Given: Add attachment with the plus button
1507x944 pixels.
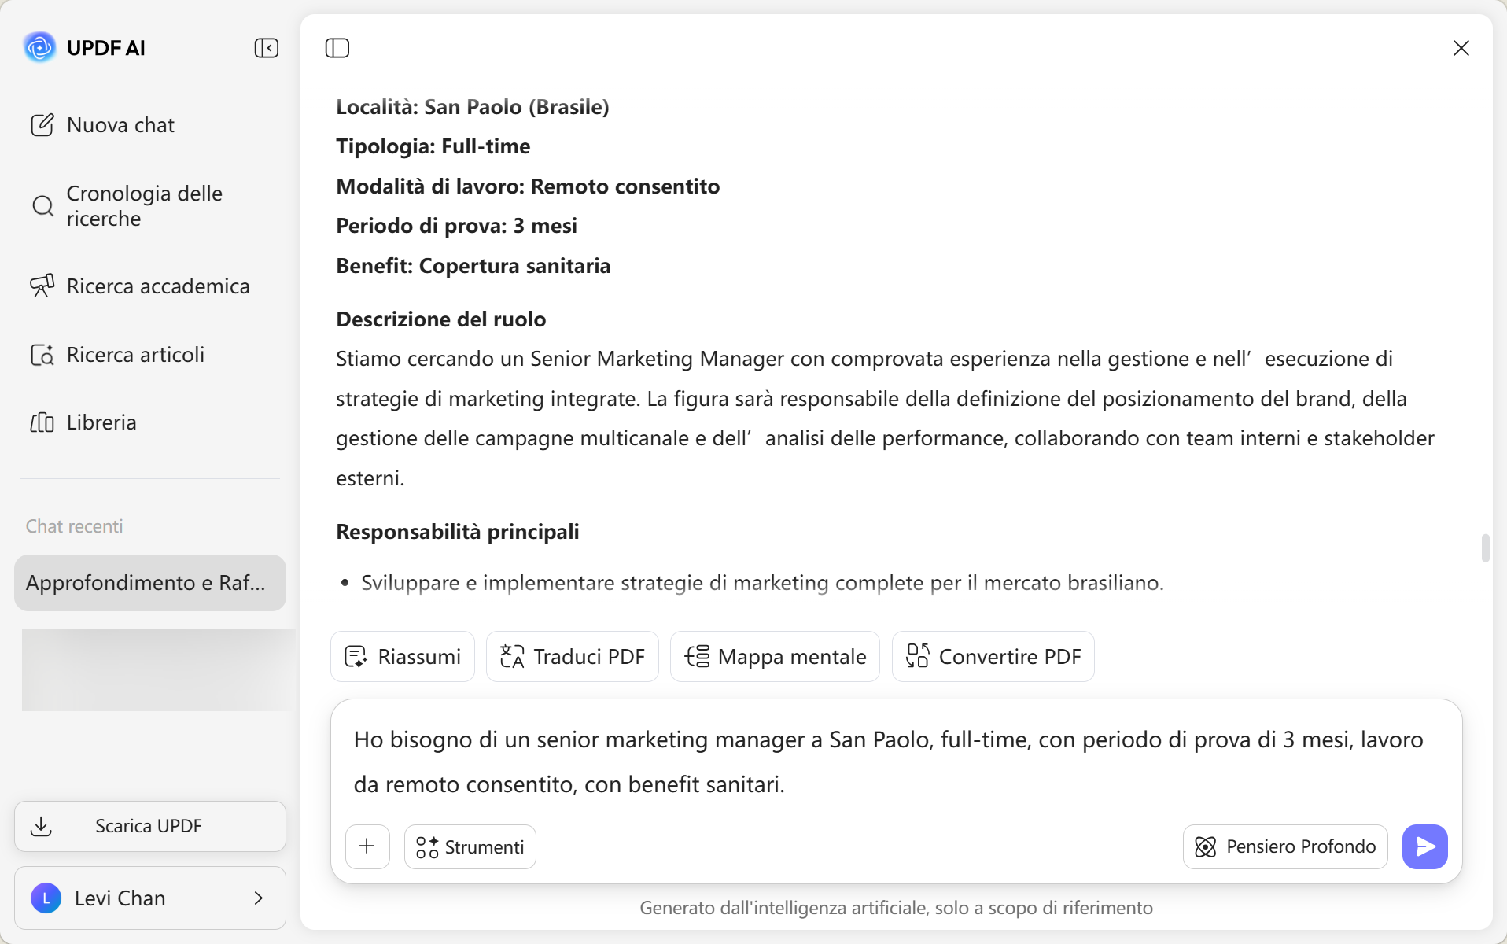Looking at the screenshot, I should 367,846.
